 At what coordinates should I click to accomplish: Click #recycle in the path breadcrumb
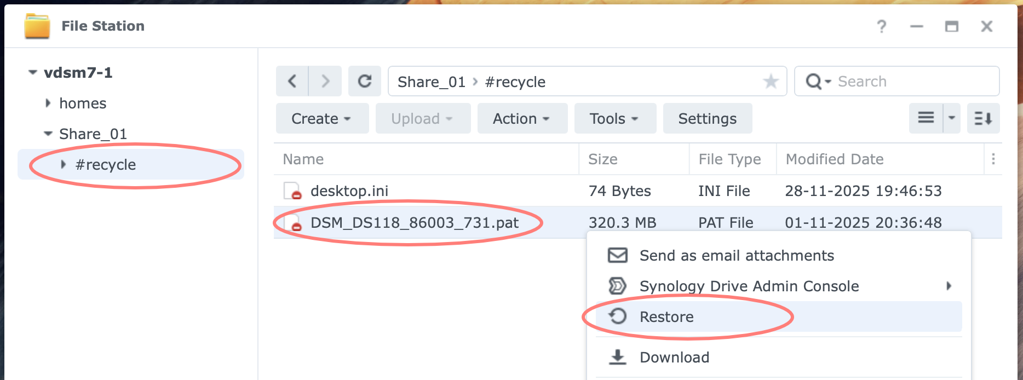coord(515,82)
